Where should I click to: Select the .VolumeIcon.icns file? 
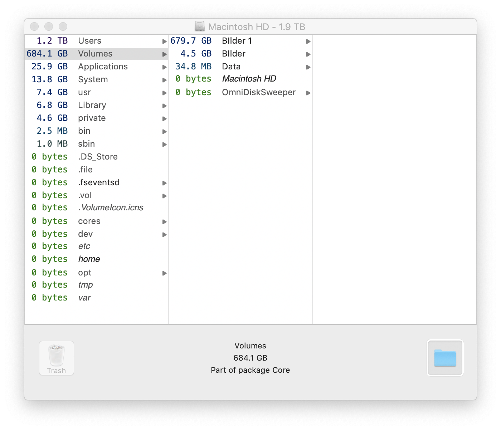97,207
